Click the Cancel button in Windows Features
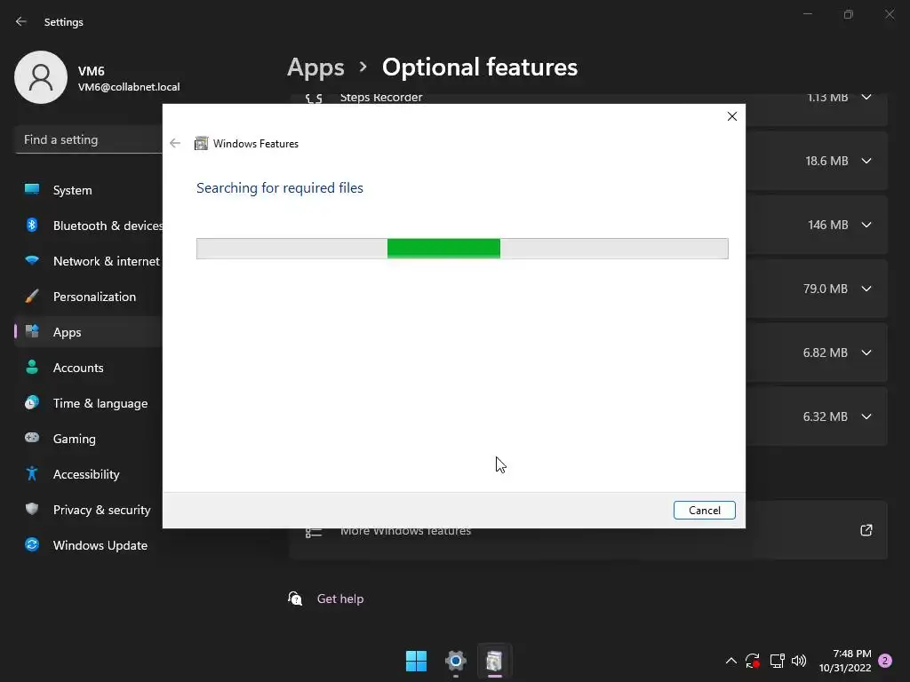910x682 pixels. (x=704, y=511)
